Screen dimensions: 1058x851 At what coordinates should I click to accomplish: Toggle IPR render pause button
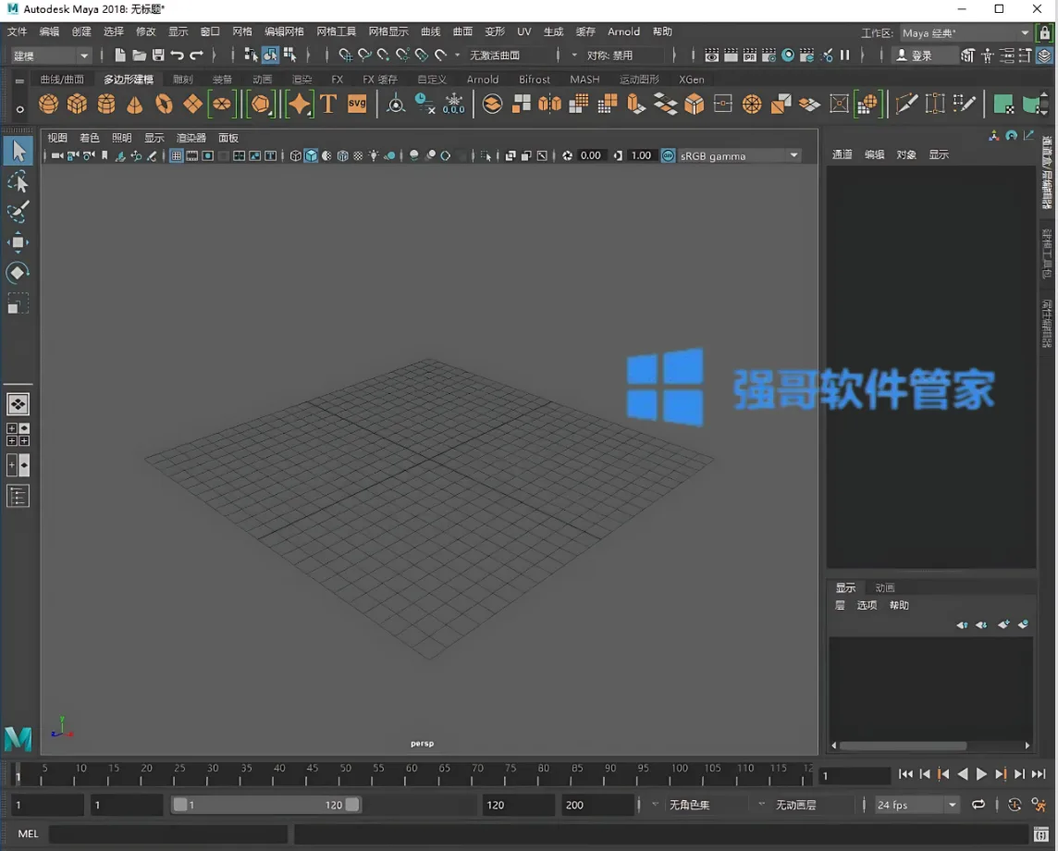[844, 55]
